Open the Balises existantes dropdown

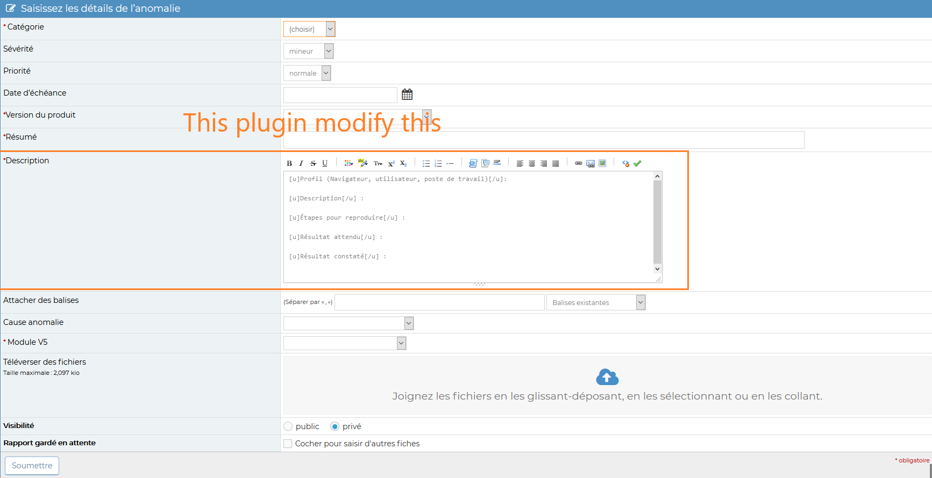click(595, 302)
